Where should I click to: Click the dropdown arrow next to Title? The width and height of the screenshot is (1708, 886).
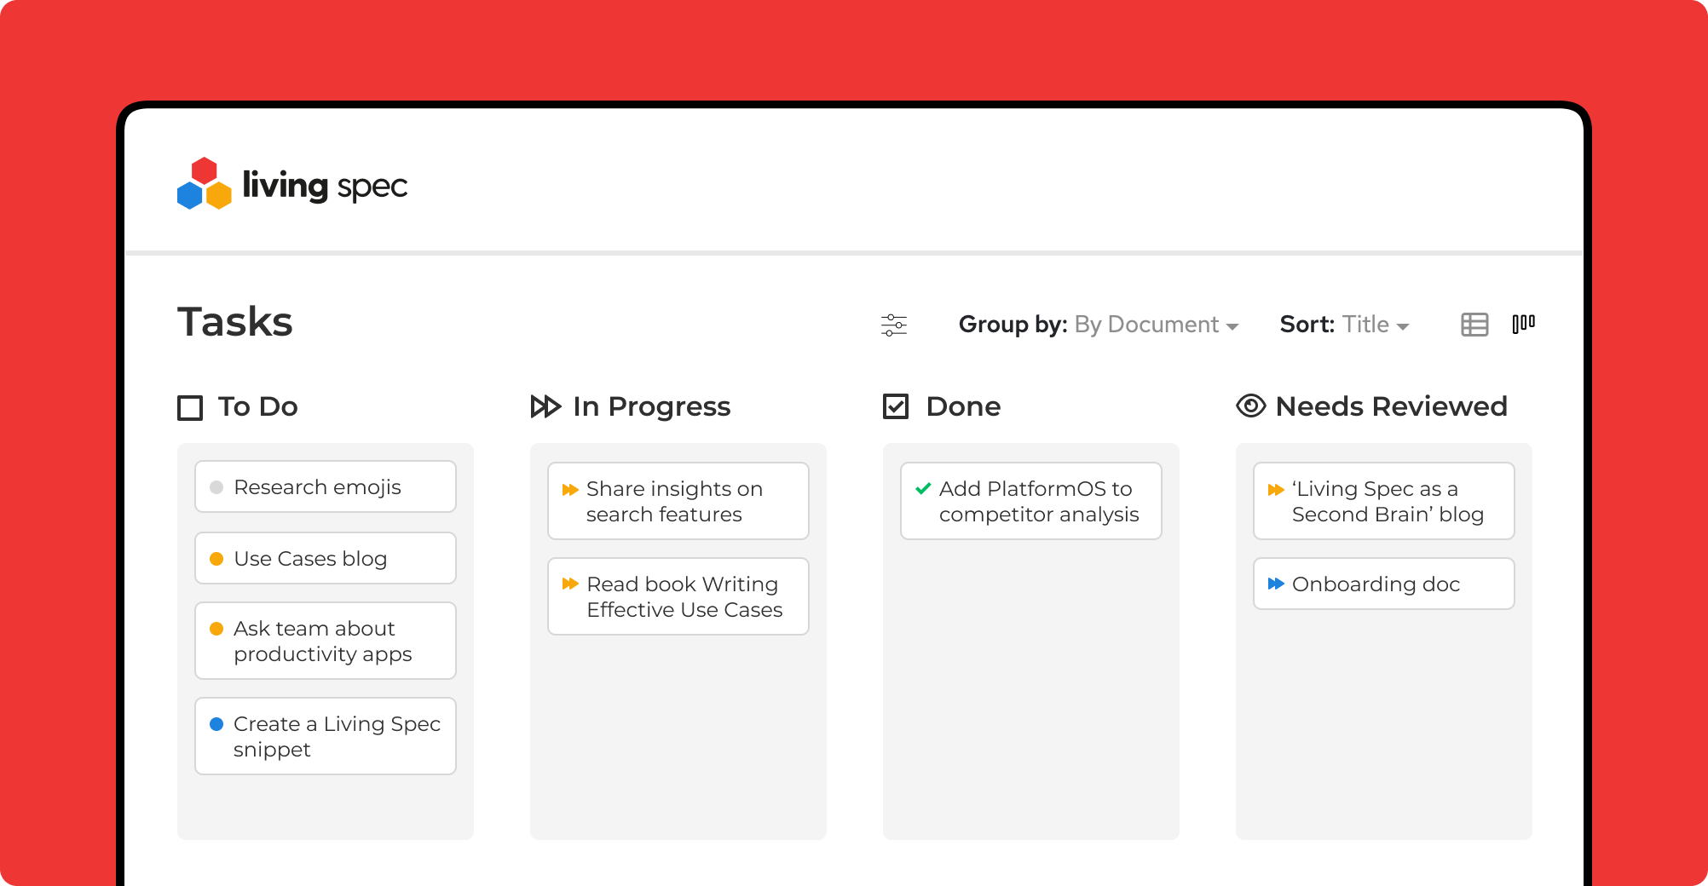coord(1403,326)
